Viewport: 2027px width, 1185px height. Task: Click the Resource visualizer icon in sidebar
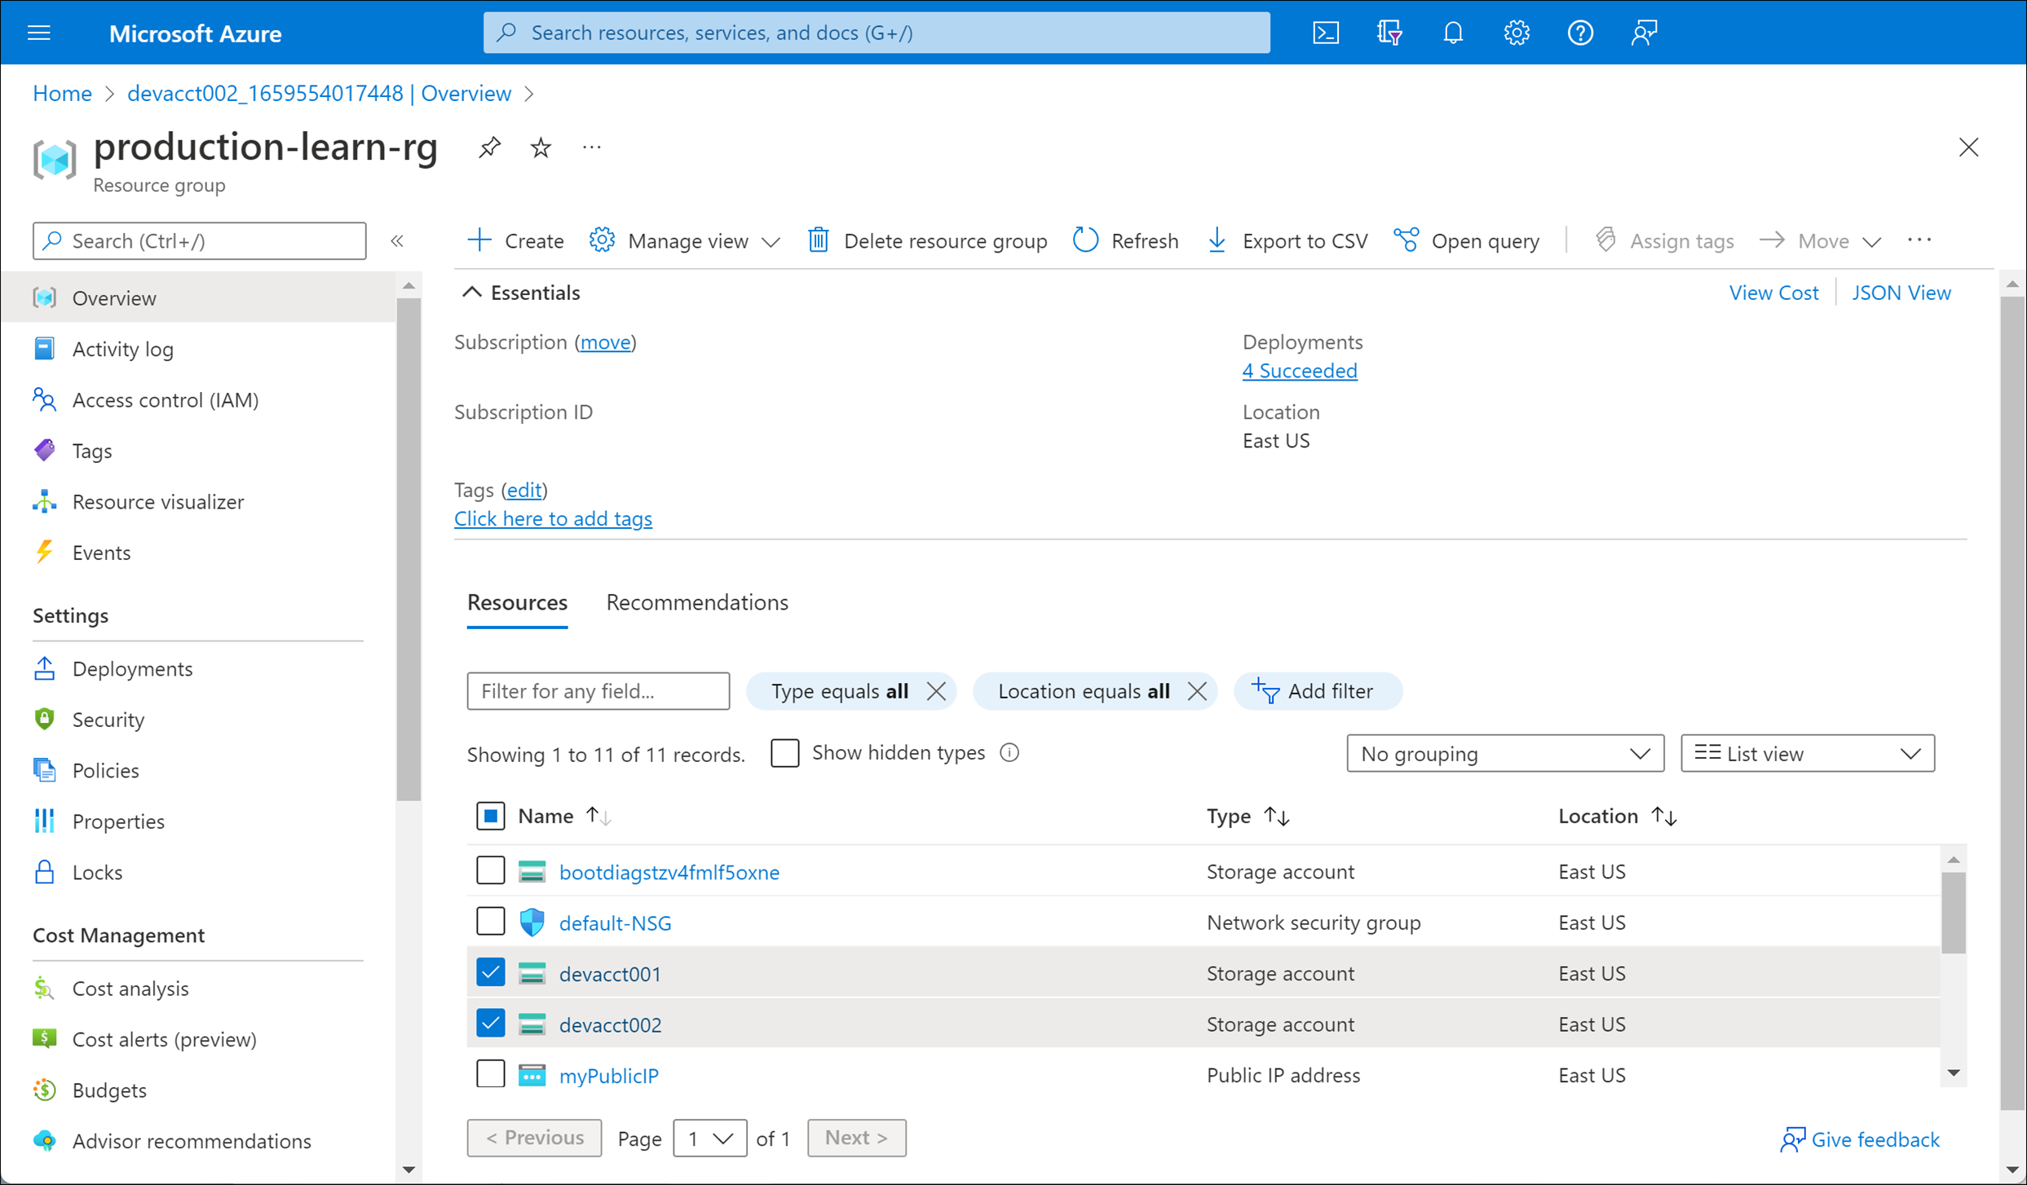coord(45,500)
